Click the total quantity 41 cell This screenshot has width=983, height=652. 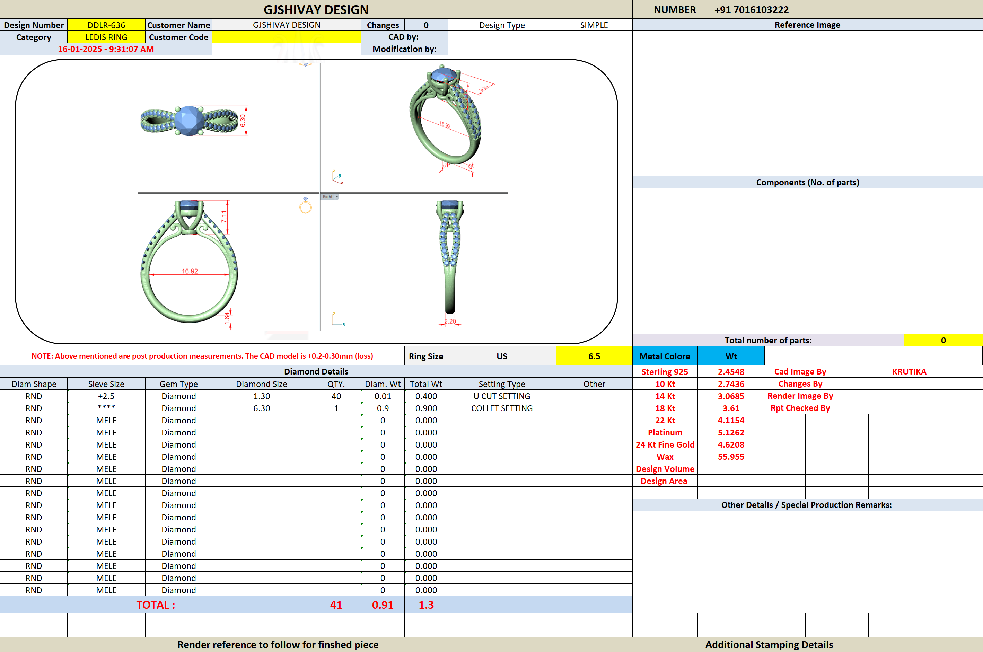coord(336,605)
